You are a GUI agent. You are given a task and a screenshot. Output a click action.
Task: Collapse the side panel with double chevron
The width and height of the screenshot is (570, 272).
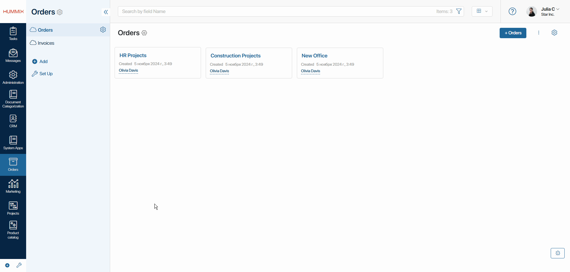click(106, 12)
